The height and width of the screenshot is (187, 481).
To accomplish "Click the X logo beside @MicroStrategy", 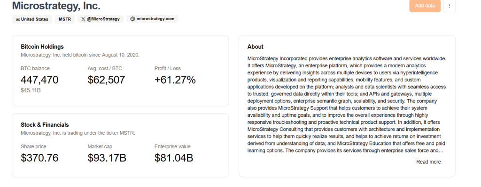I will click(83, 19).
